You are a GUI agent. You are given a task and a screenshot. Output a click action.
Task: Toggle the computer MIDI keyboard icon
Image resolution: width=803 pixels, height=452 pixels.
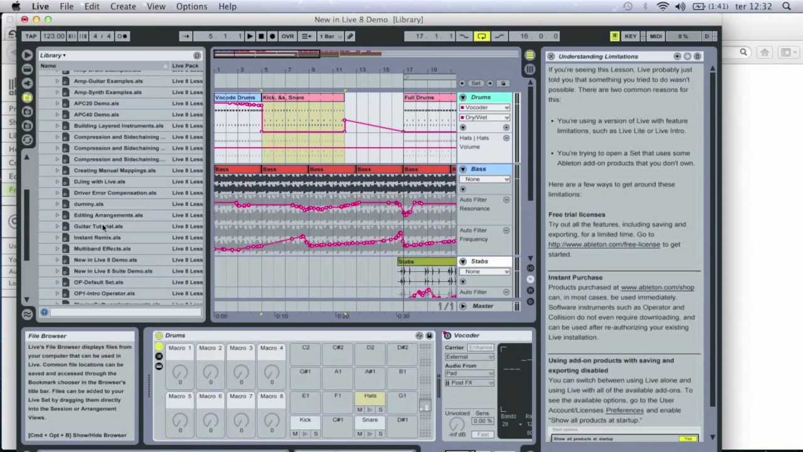(615, 36)
